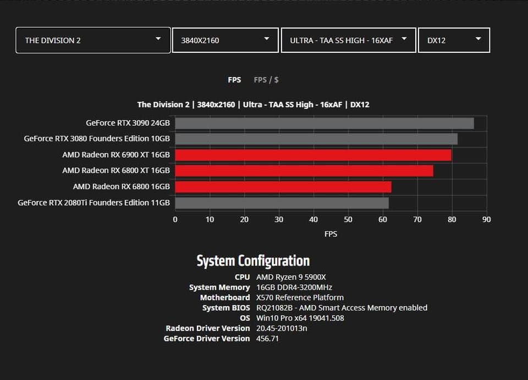Click the GeForce RTX 3090 24GB label
Viewport: 528px width, 380px height.
coord(128,123)
